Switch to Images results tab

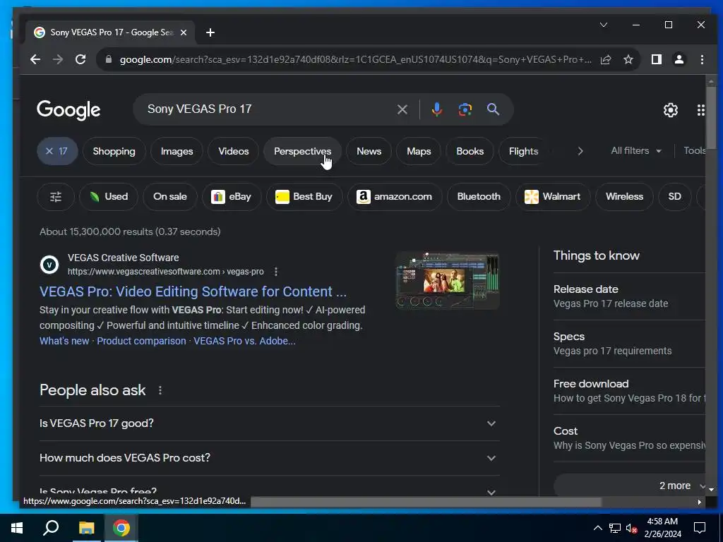pyautogui.click(x=177, y=151)
